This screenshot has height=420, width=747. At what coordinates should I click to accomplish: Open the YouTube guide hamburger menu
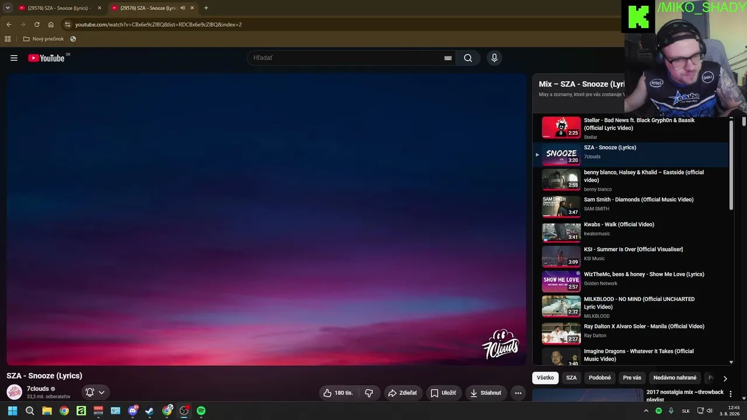pos(14,58)
